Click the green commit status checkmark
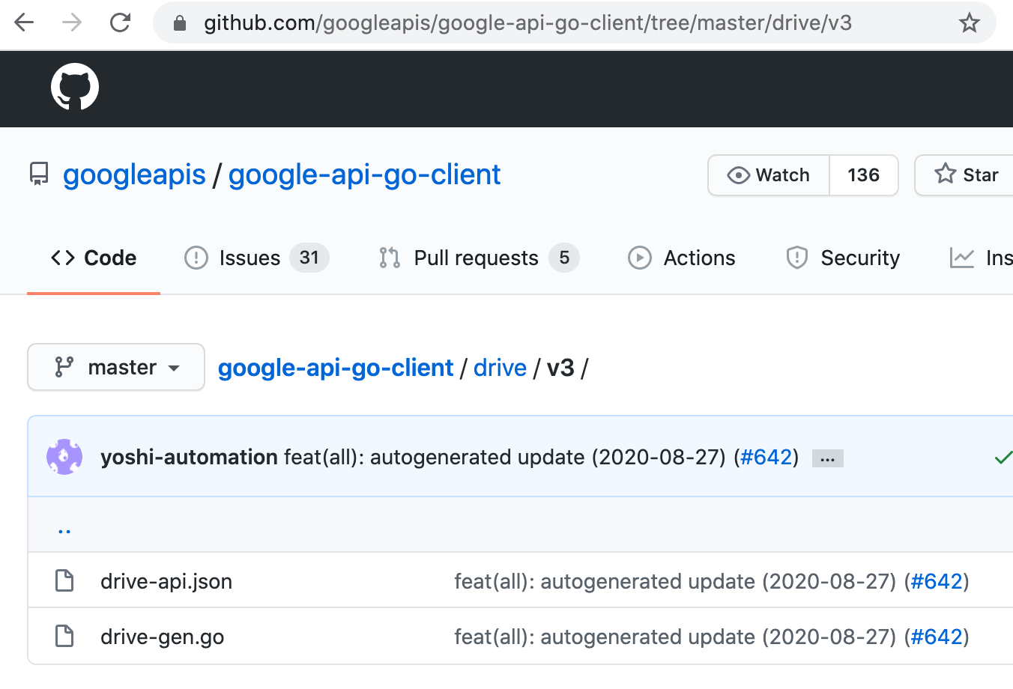This screenshot has width=1013, height=689. click(x=1003, y=457)
